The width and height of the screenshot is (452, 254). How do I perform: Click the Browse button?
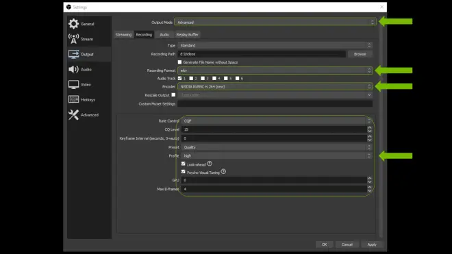click(360, 54)
